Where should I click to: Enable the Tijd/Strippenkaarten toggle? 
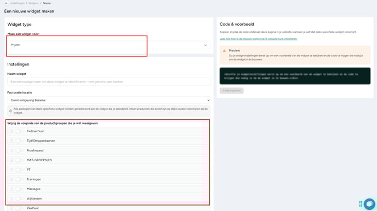(19, 141)
